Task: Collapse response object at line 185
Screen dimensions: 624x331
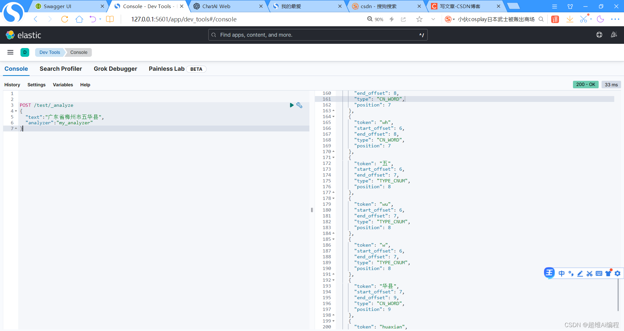Action: 333,239
